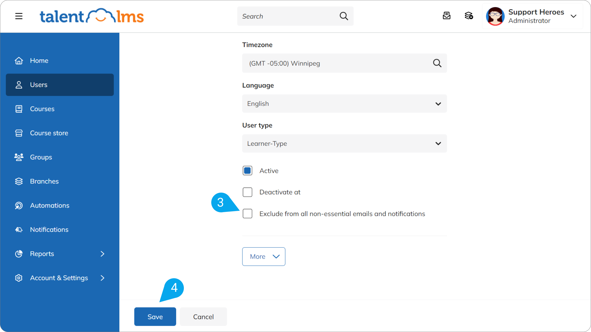Screen dimensions: 591x332
Task: Navigate to Groups
Action: pyautogui.click(x=60, y=157)
